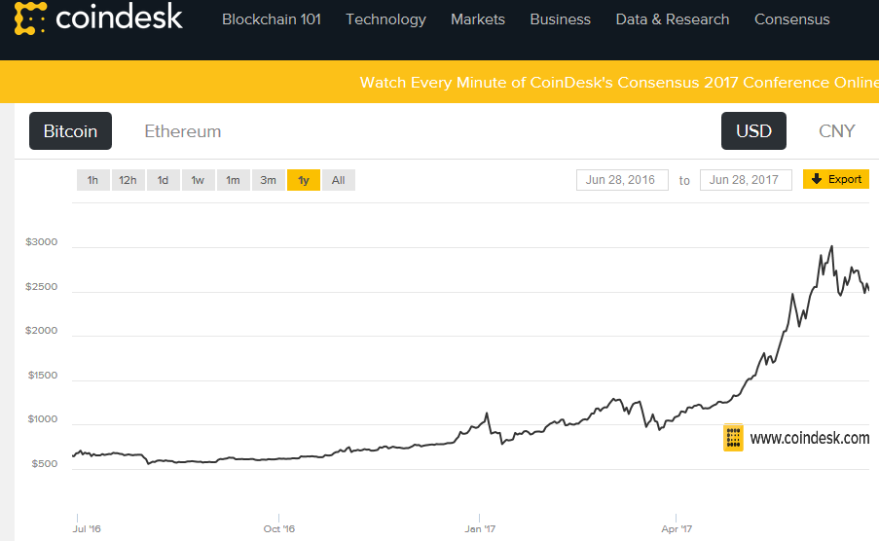
Task: Show the All time price history
Action: tap(338, 180)
